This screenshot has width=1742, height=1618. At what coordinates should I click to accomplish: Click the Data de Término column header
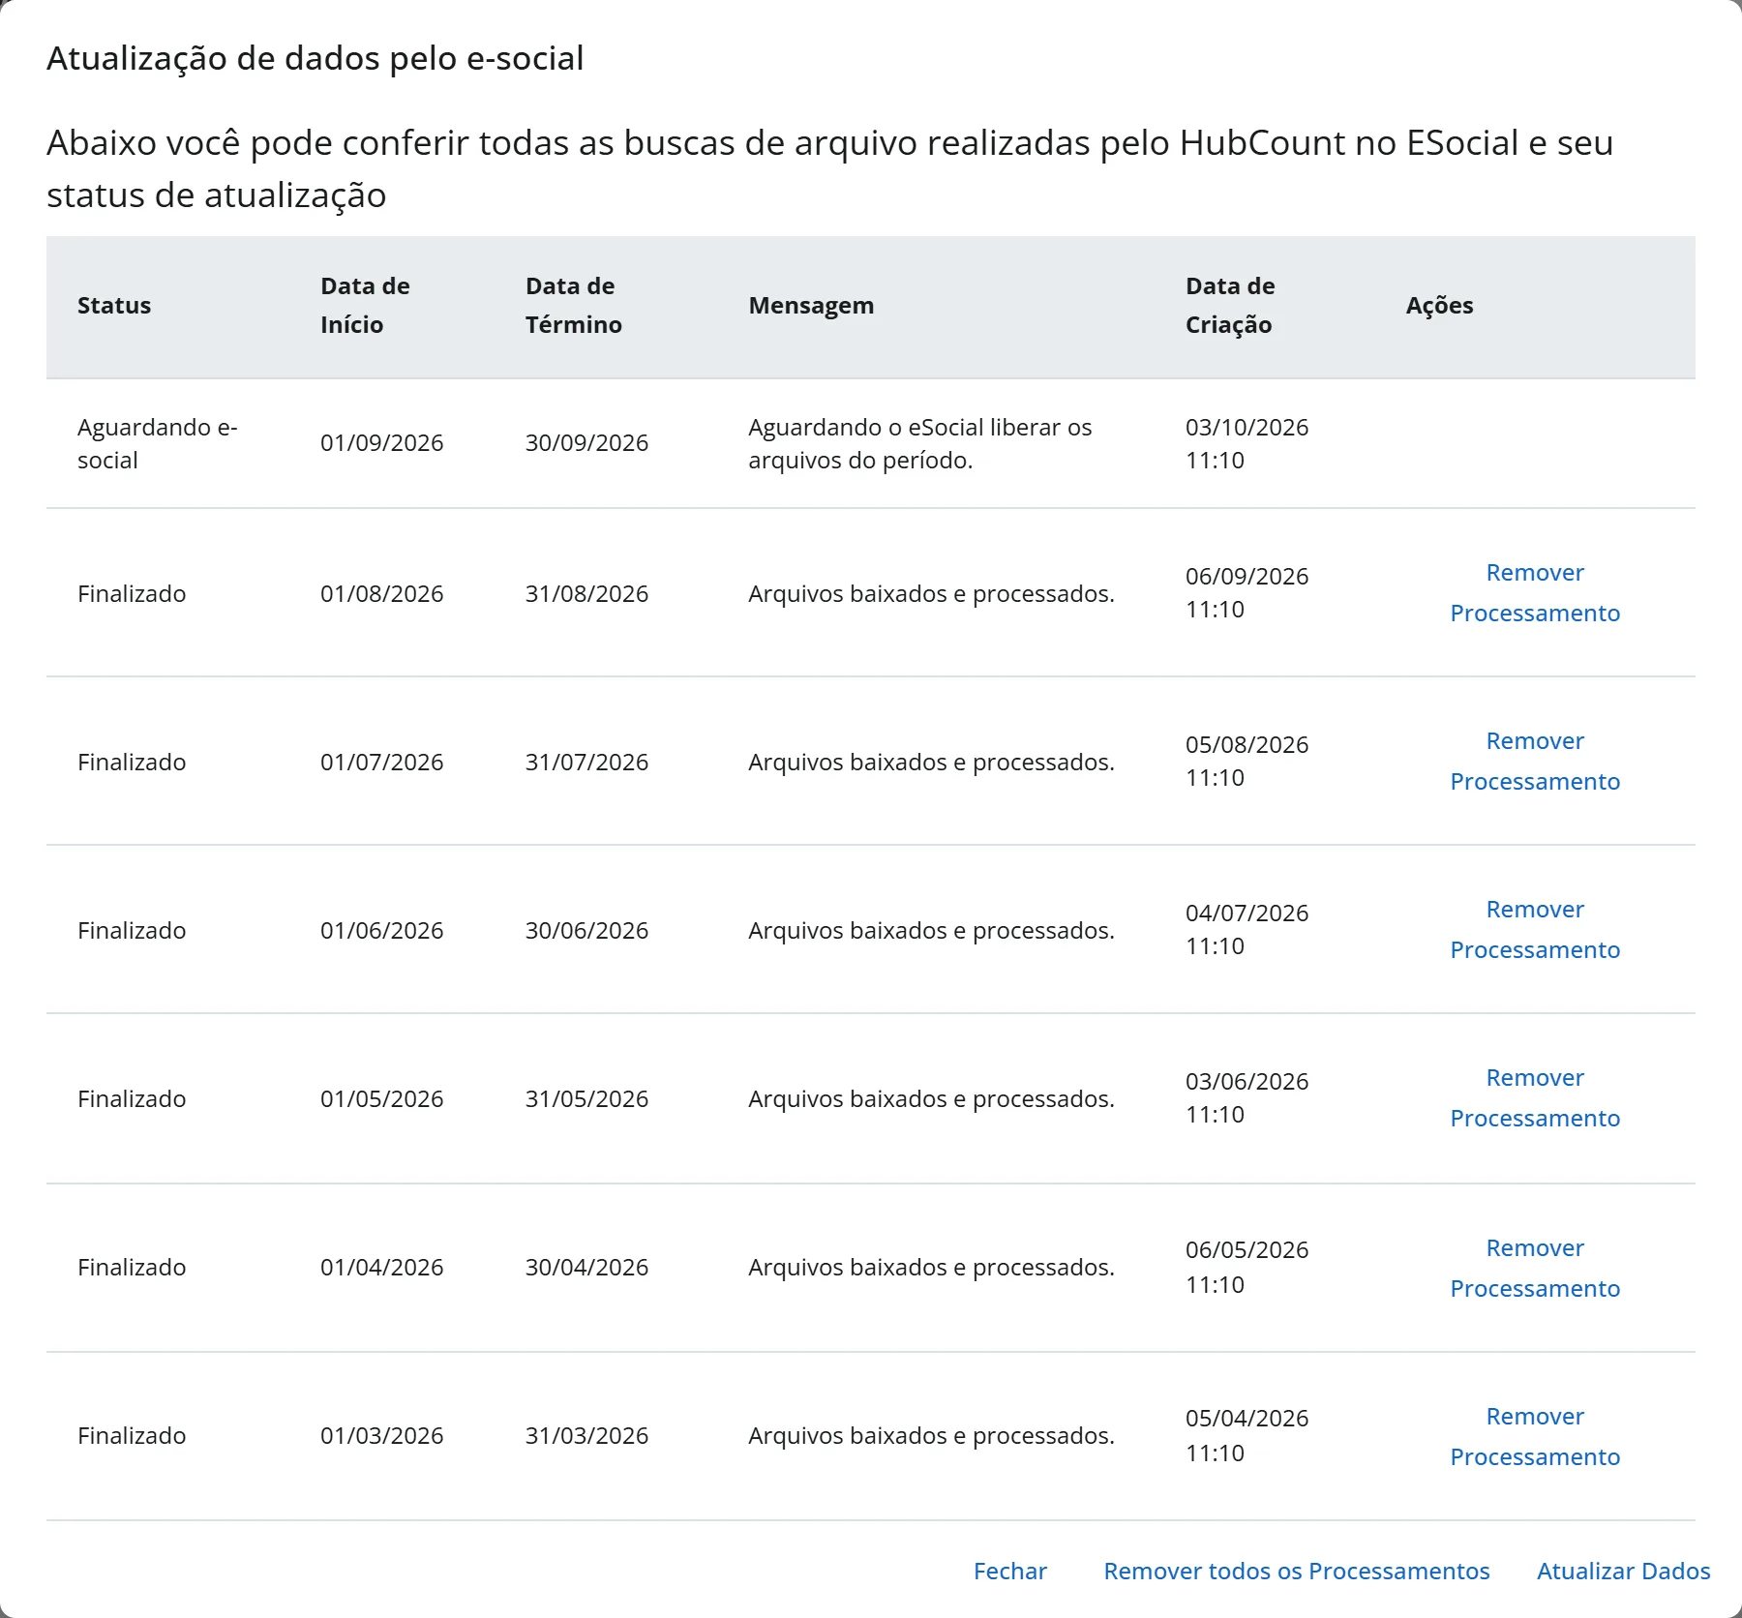573,306
